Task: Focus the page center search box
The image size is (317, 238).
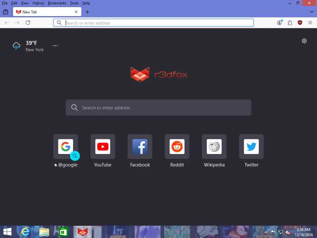Action: tap(158, 108)
